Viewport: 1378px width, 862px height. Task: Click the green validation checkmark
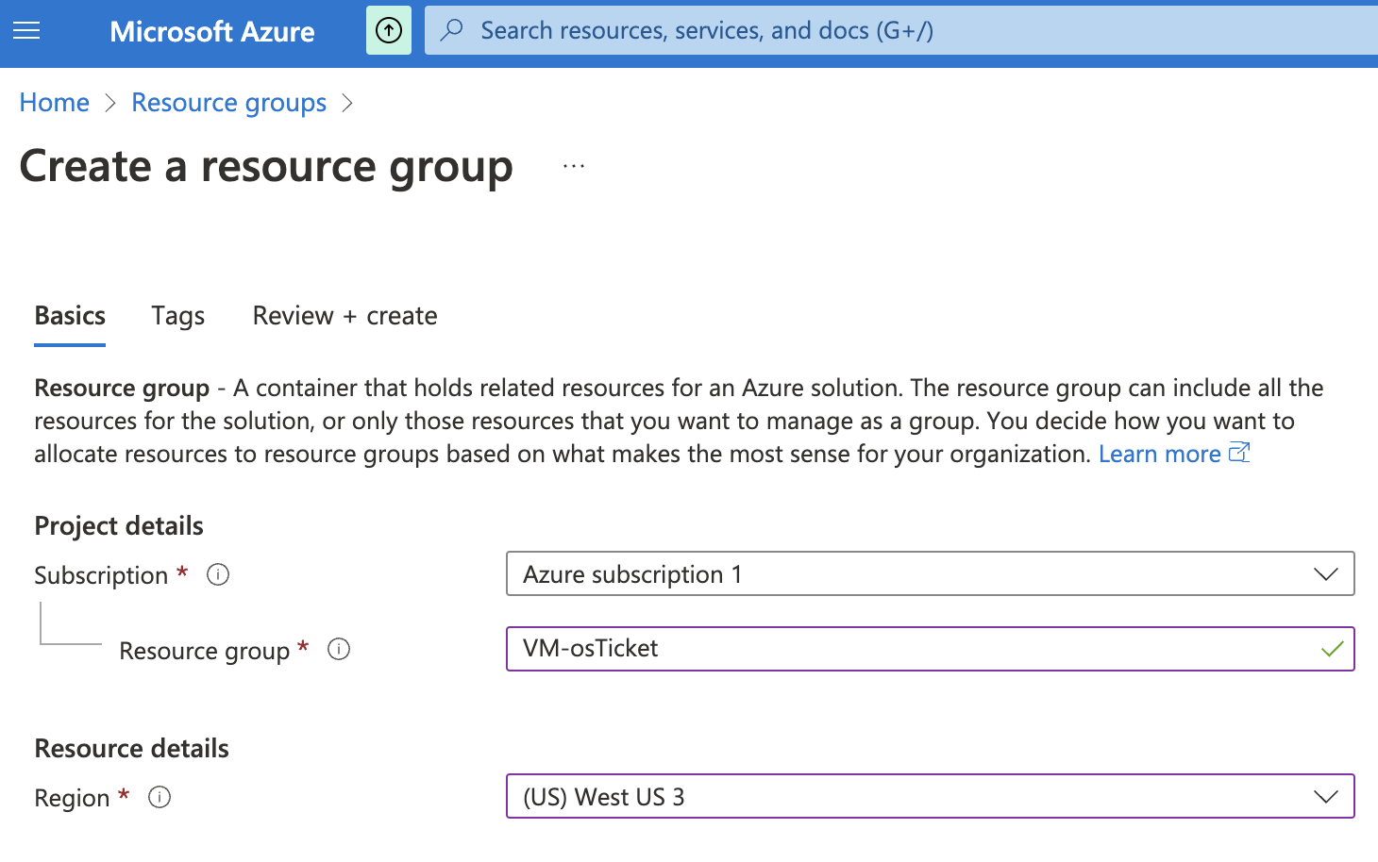[x=1333, y=649]
